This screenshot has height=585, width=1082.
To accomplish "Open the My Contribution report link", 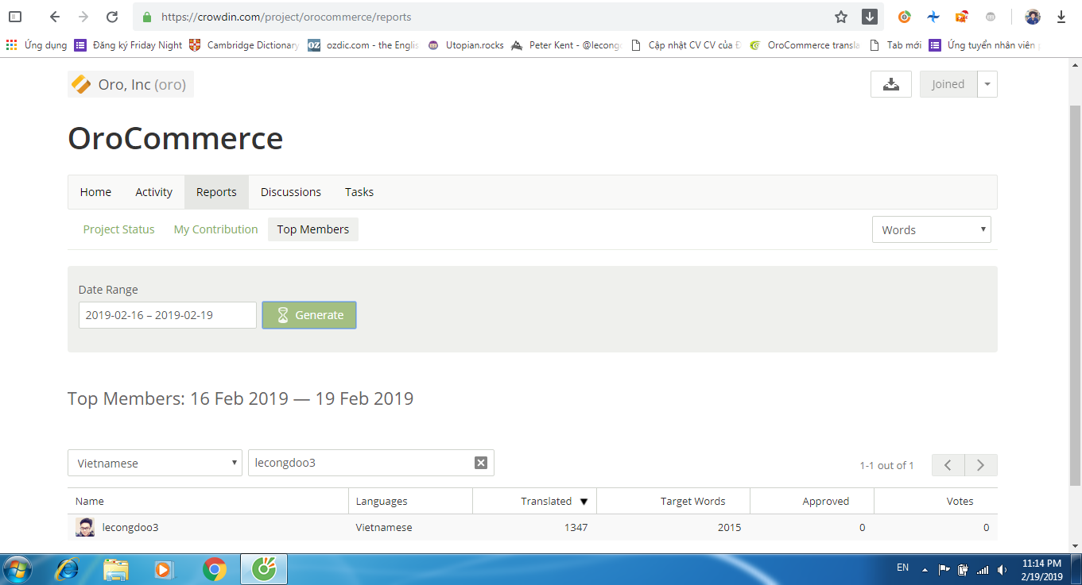I will click(215, 229).
